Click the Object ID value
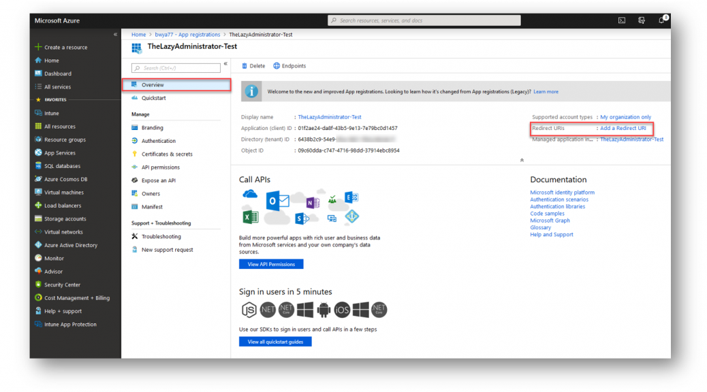Image resolution: width=707 pixels, height=392 pixels. coord(349,150)
